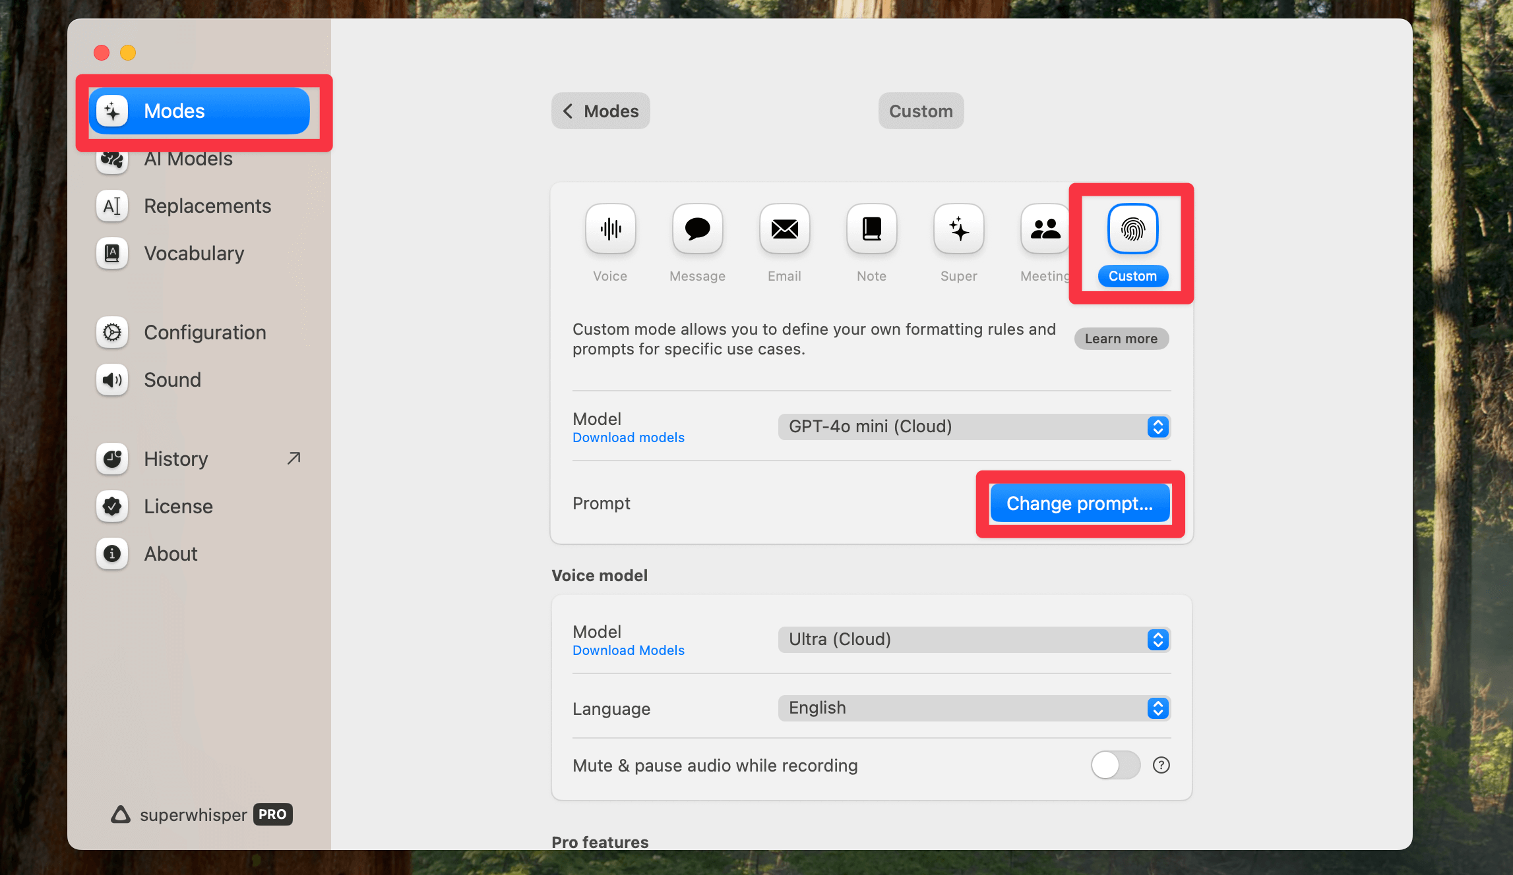
Task: Expand the English language dropdown
Action: (973, 708)
